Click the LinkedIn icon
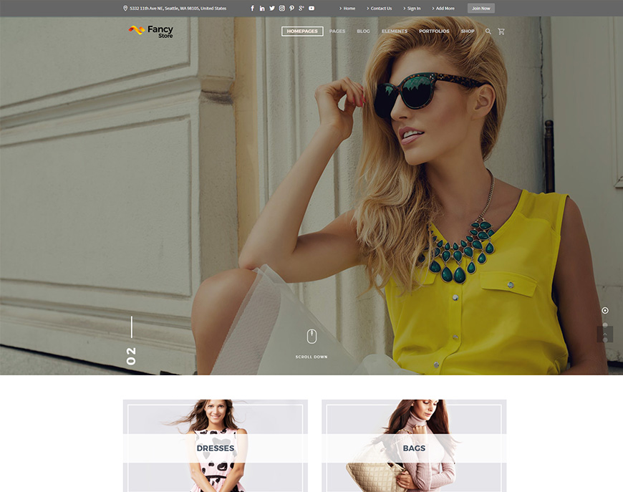The width and height of the screenshot is (623, 492). pos(261,7)
